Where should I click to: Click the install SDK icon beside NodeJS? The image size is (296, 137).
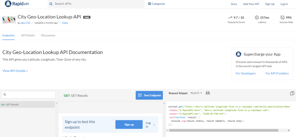tap(208, 93)
